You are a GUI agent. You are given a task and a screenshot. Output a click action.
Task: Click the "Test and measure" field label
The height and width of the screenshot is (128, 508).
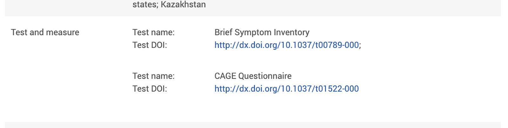pos(45,32)
